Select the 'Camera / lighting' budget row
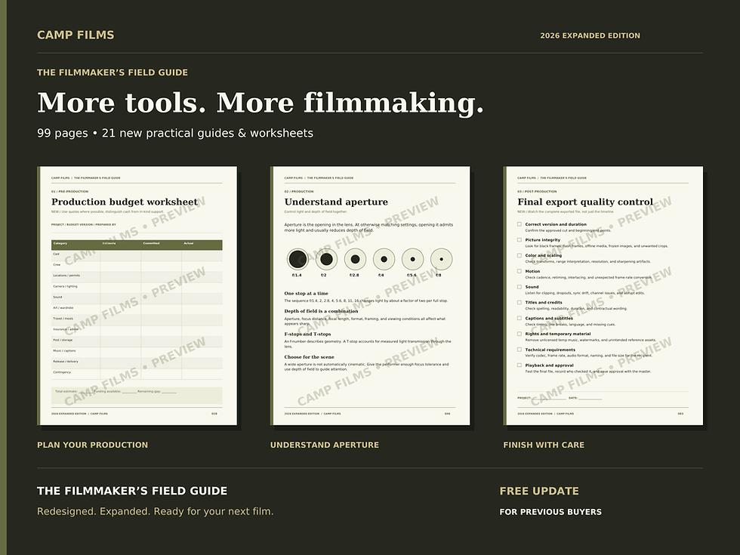Viewport: 740px width, 555px height. click(137, 288)
